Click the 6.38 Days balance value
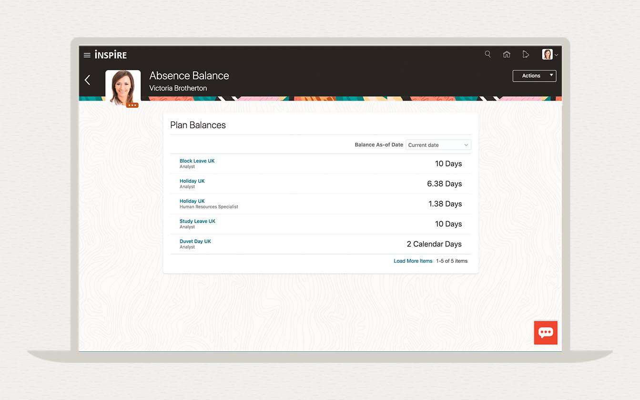Viewport: 640px width, 400px height. click(x=444, y=184)
